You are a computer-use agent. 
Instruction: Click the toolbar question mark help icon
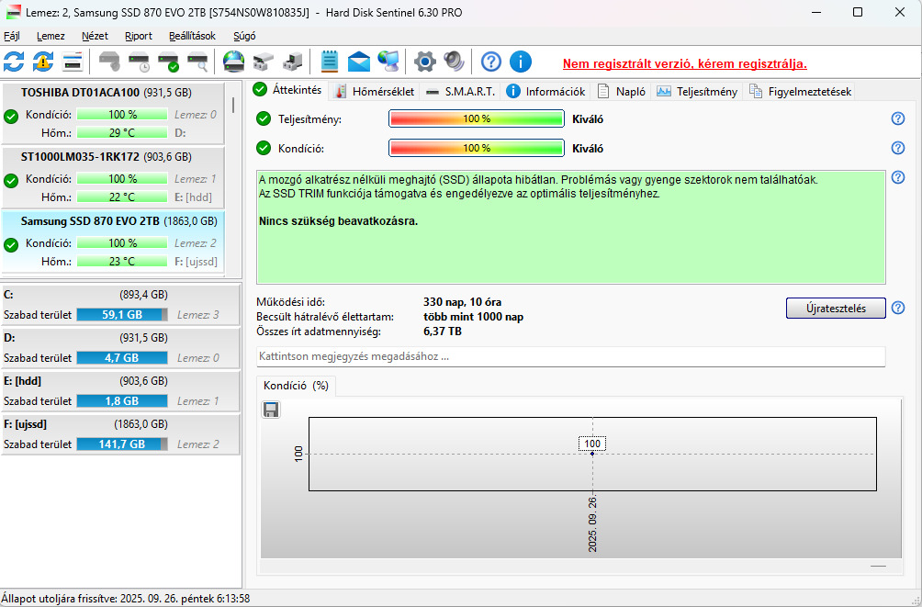coord(491,62)
